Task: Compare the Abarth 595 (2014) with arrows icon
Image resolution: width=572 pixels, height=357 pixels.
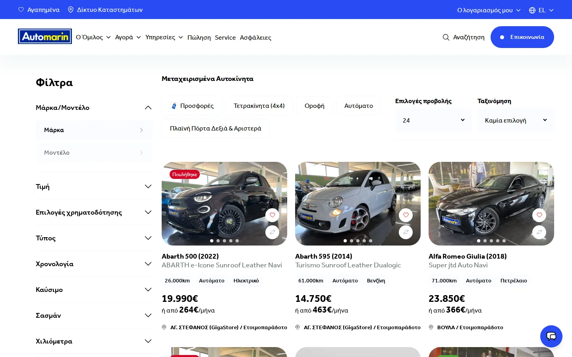Action: pos(406,232)
